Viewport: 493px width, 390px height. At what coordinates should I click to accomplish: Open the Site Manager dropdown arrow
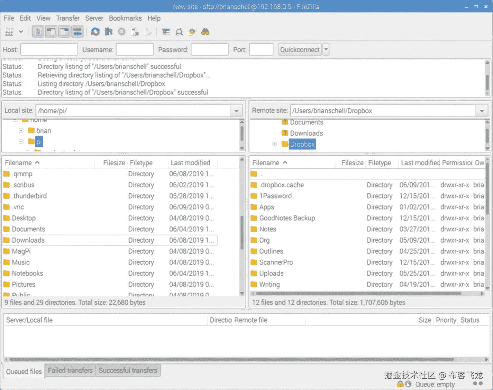pyautogui.click(x=21, y=32)
